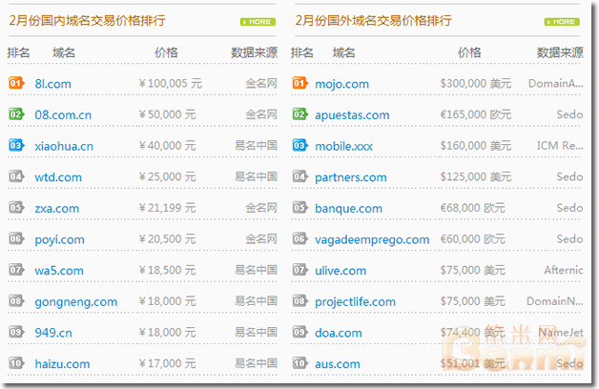Visit the zxa.com domain link
Screen dimensions: 599x389
click(57, 209)
